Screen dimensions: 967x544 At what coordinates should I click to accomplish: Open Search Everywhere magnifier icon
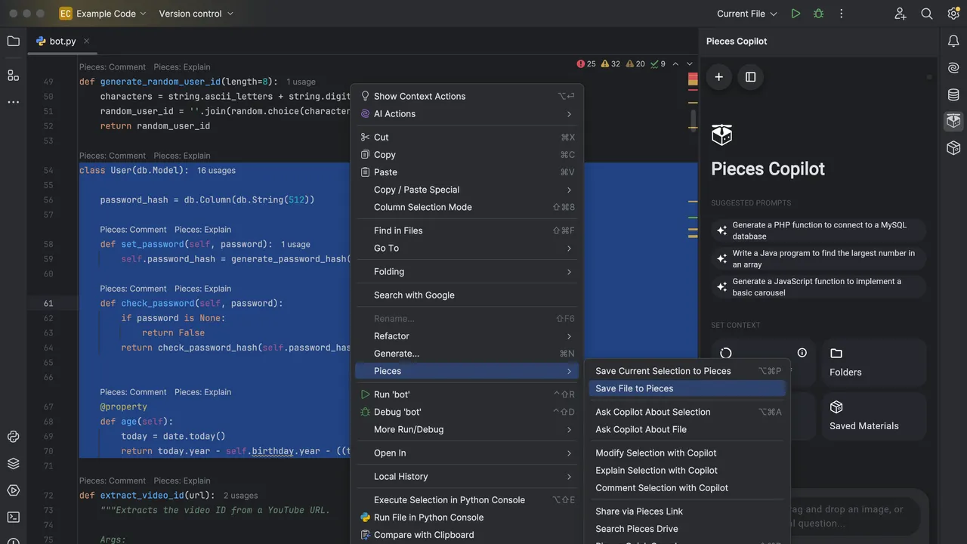click(x=927, y=14)
